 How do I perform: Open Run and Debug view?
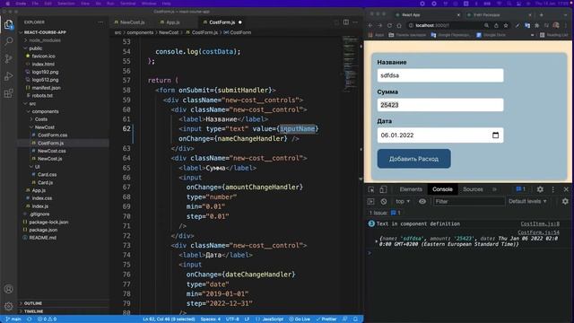[9, 76]
